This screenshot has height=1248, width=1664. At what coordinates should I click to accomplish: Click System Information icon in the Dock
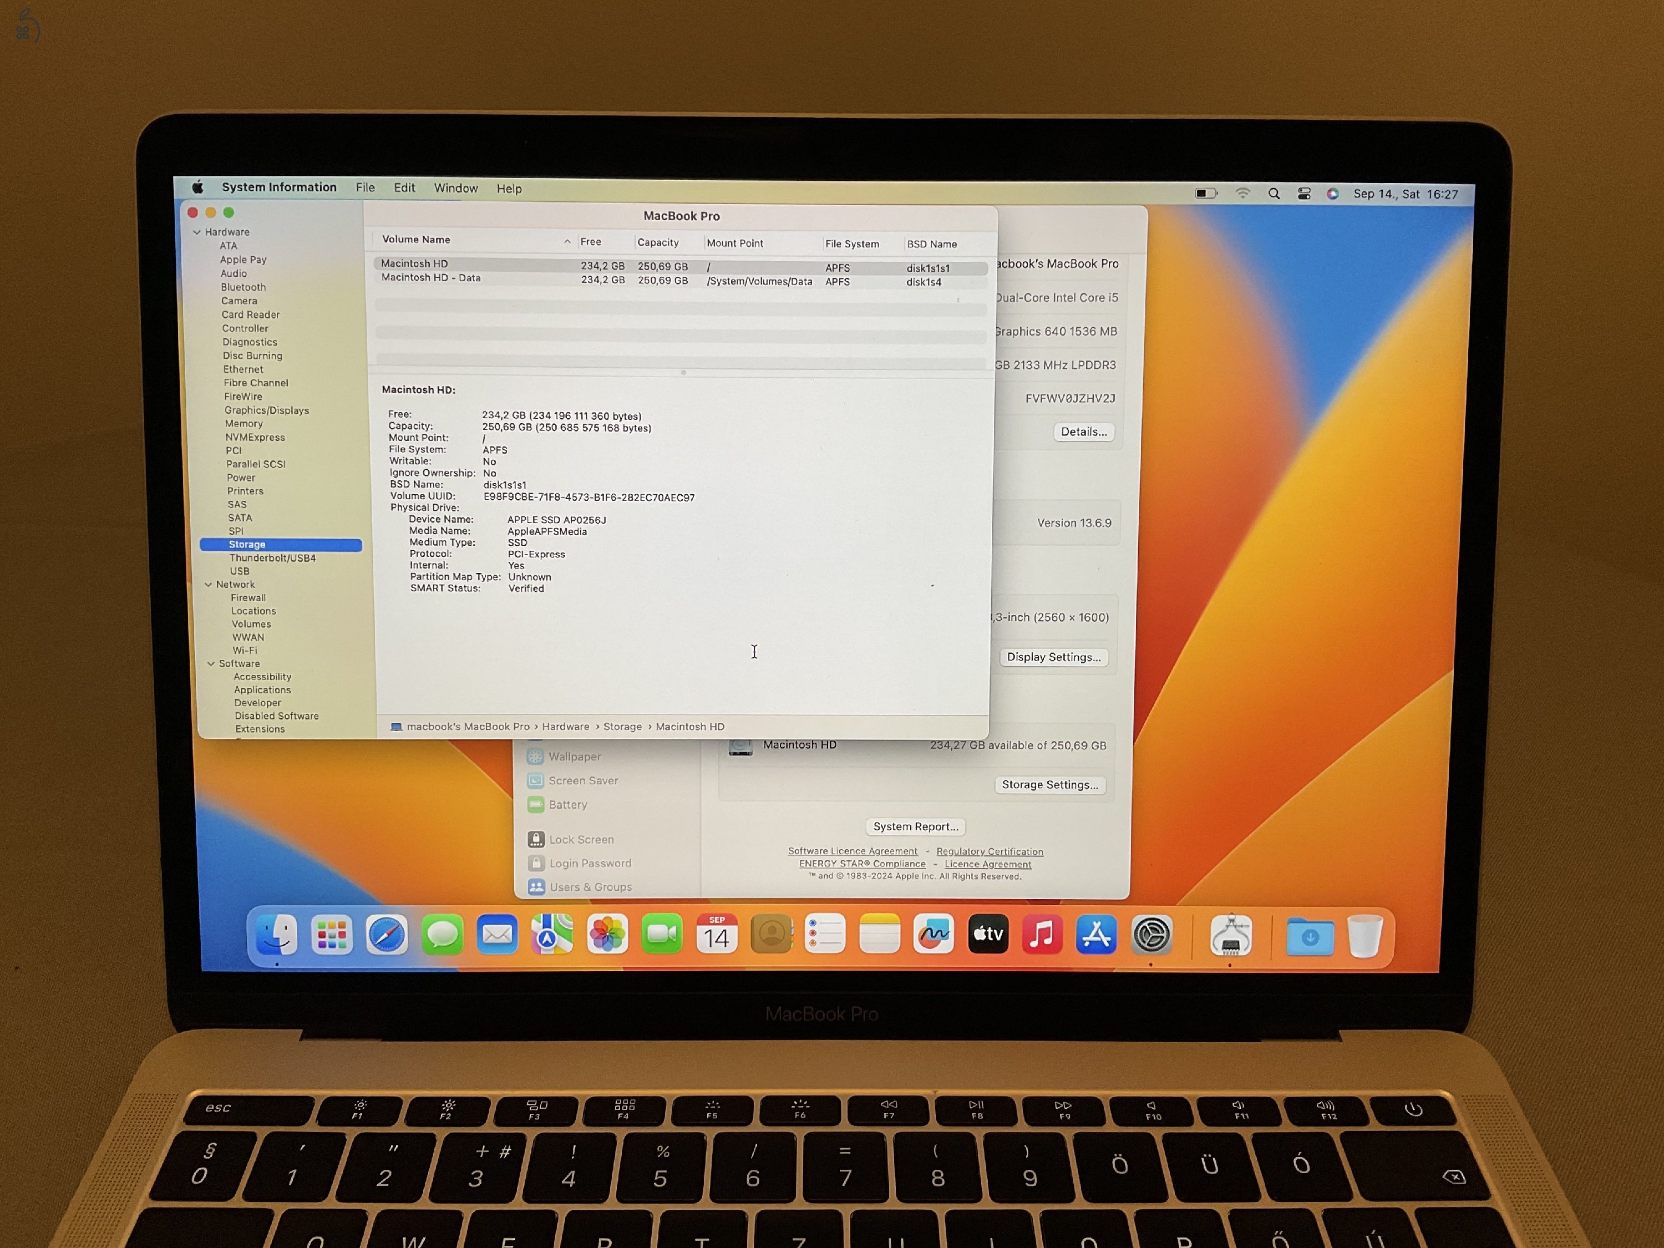[1231, 935]
